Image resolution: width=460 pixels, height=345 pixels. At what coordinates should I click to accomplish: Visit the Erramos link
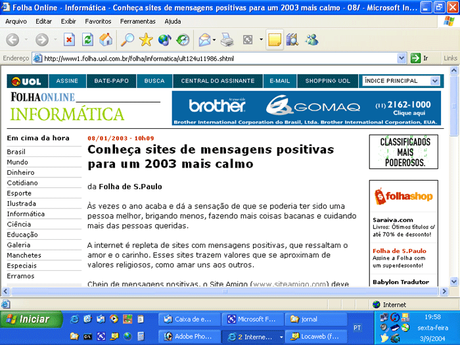pyautogui.click(x=20, y=276)
